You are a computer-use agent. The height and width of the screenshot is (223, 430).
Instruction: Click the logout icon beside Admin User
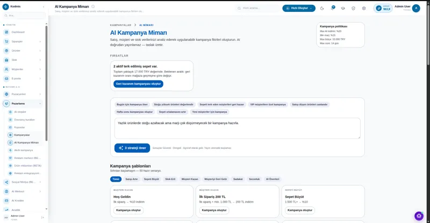[x=42, y=218]
